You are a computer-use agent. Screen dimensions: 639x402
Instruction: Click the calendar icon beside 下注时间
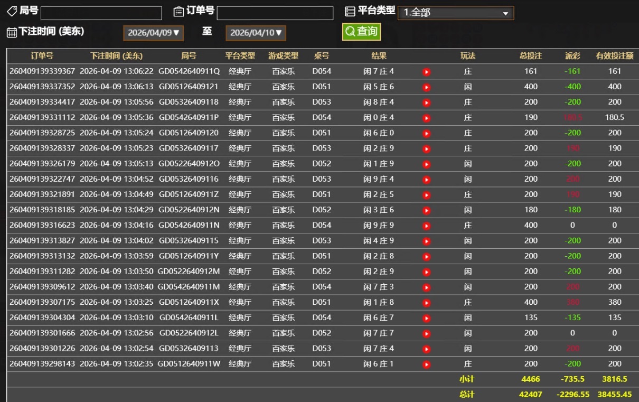12,32
